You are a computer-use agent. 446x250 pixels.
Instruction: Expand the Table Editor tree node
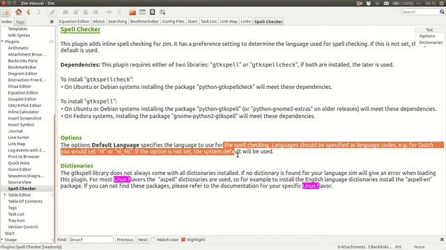point(5,194)
